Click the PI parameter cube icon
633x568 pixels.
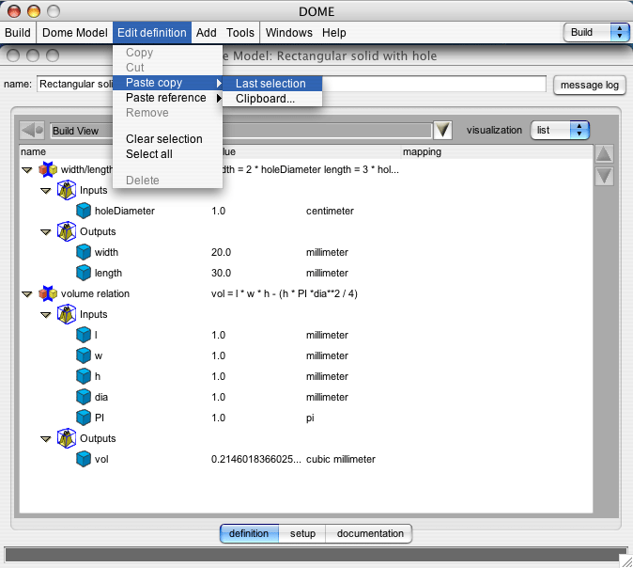(84, 418)
